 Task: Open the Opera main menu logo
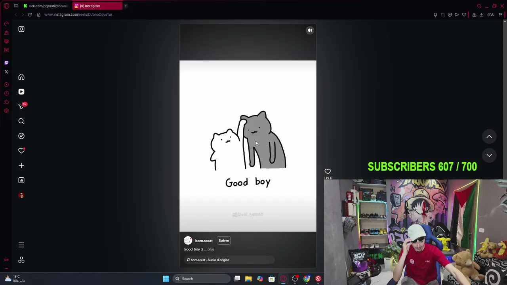click(x=6, y=6)
